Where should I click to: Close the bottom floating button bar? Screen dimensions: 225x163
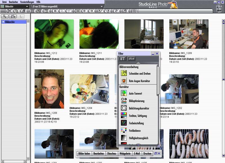(x=159, y=153)
